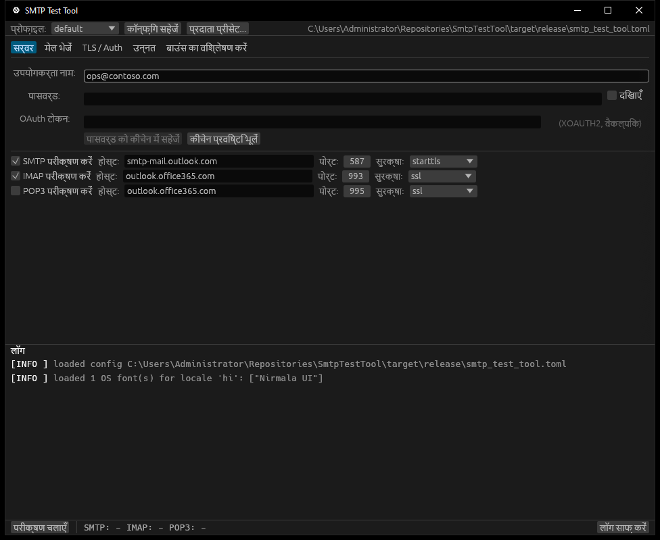This screenshot has width=660, height=540.
Task: Click the username field with ops@contoso.com
Action: pyautogui.click(x=367, y=76)
